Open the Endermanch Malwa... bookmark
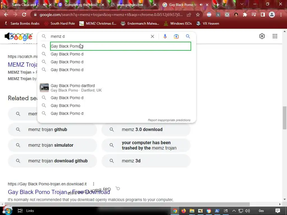Viewport: 287px width, 215px height. point(140,24)
